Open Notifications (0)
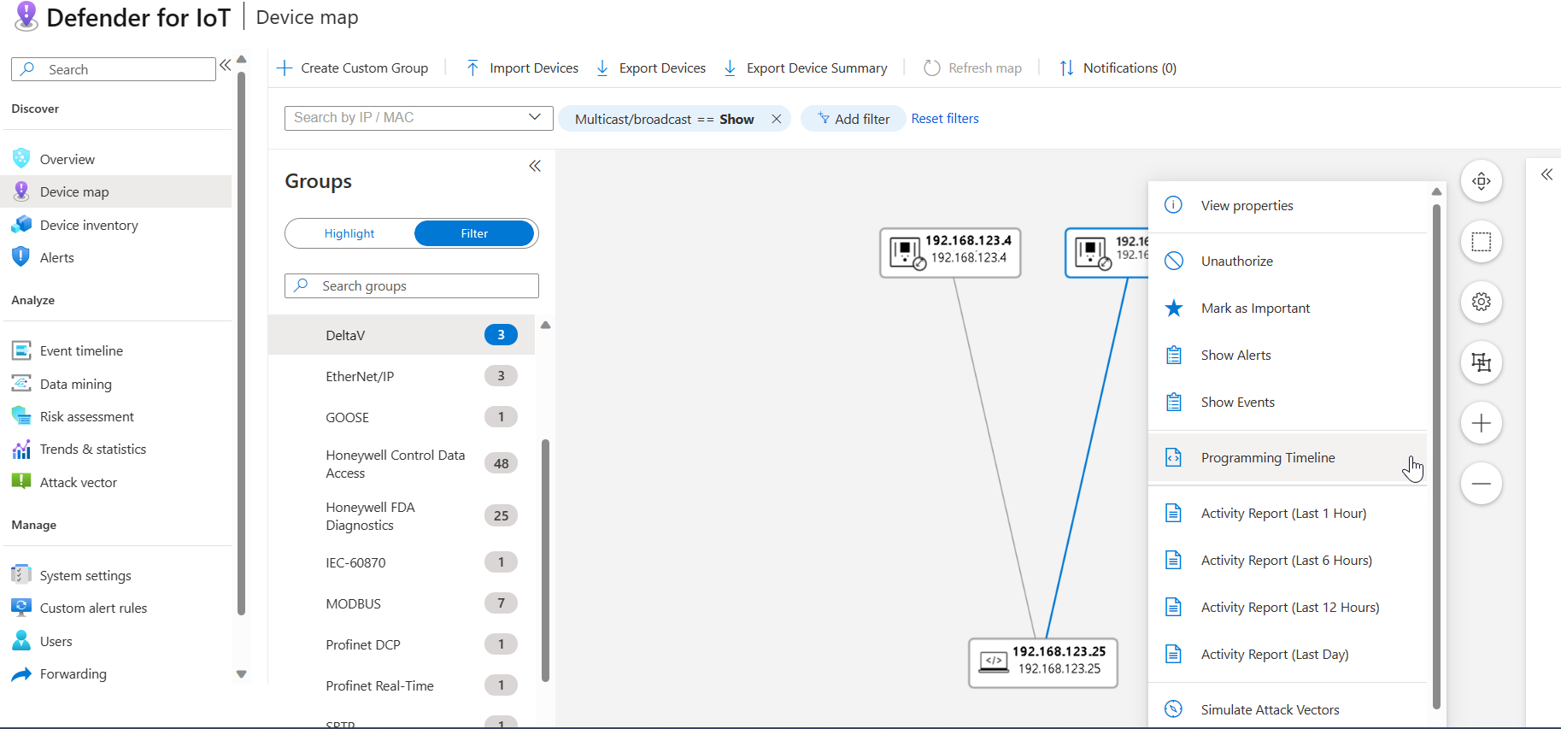The height and width of the screenshot is (729, 1561). [x=1118, y=68]
